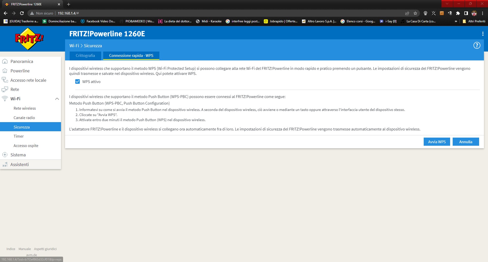The height and width of the screenshot is (262, 488).
Task: Select Connessione rapida - WPS tab
Action: tap(131, 56)
